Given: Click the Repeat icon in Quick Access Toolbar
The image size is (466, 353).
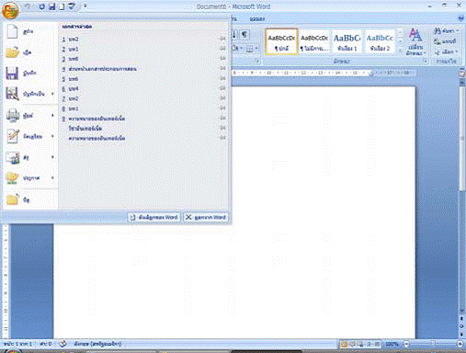Looking at the screenshot, I should tap(41, 6).
